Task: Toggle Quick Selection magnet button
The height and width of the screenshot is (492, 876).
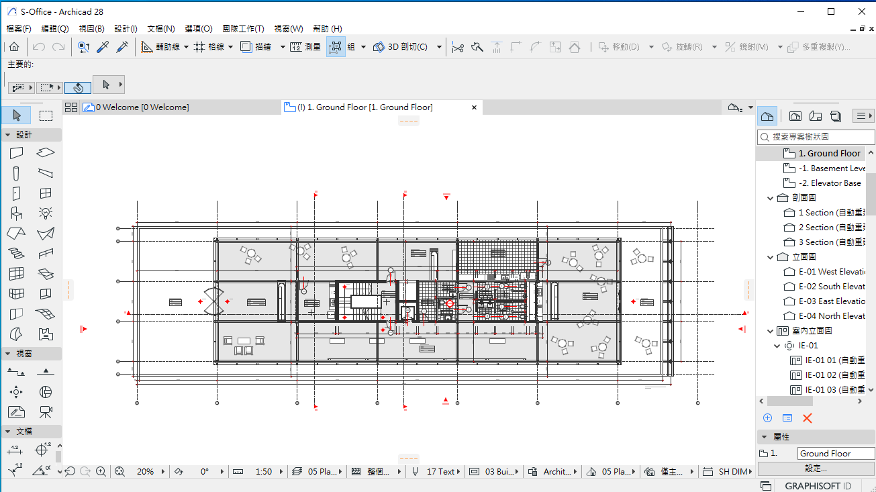Action: pos(78,87)
